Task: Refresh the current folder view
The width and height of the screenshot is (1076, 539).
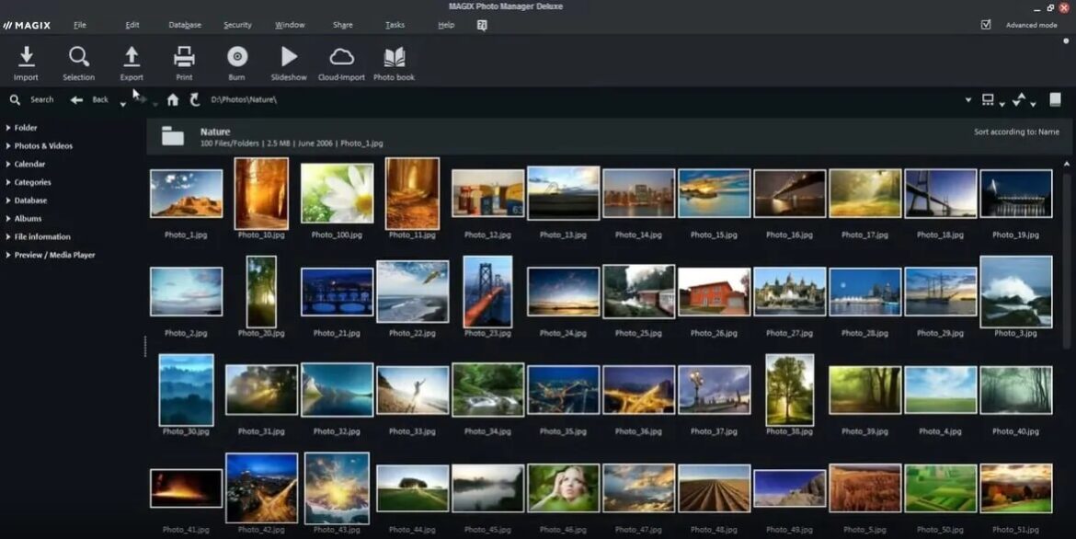Action: pyautogui.click(x=195, y=99)
